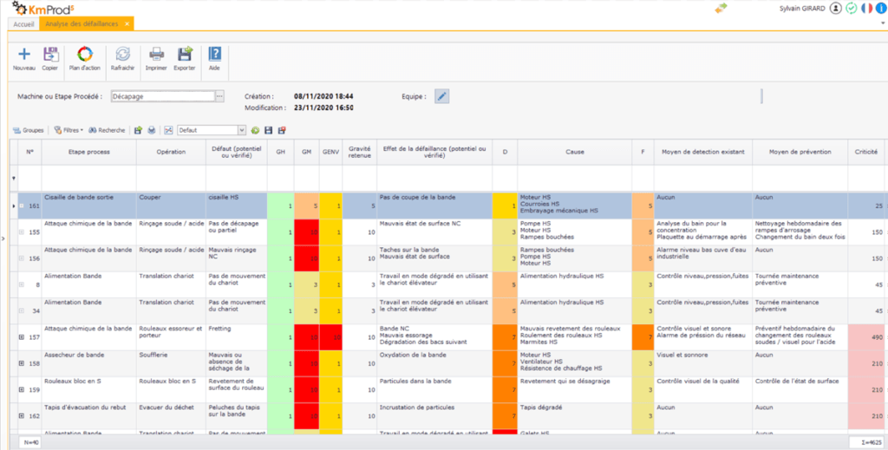Click the Exporter toolbar icon

pos(185,55)
